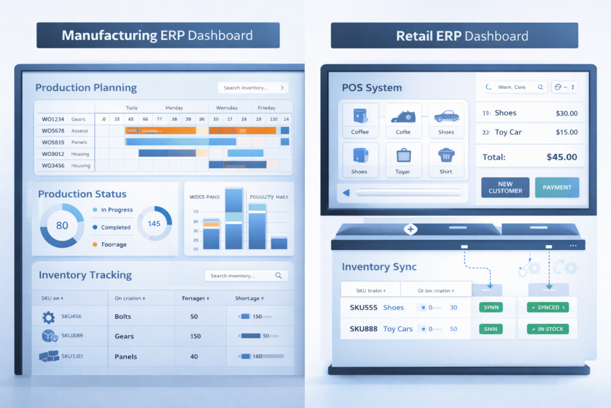Click the Shortage slider in Gears row
The width and height of the screenshot is (611, 408).
(x=249, y=336)
